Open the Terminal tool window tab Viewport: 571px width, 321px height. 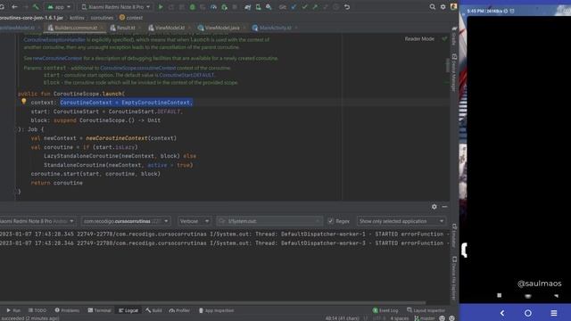tap(99, 310)
